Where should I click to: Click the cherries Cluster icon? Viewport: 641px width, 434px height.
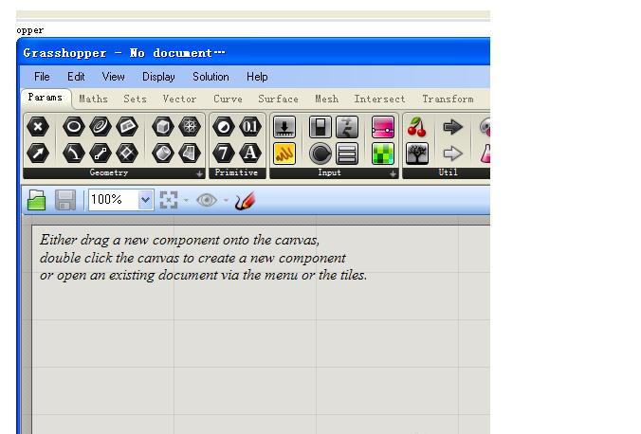pyautogui.click(x=417, y=127)
